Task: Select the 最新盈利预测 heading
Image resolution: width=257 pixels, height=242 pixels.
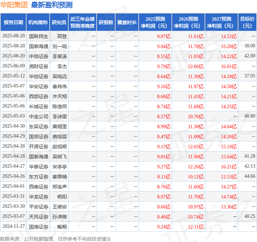Action: click(x=52, y=5)
